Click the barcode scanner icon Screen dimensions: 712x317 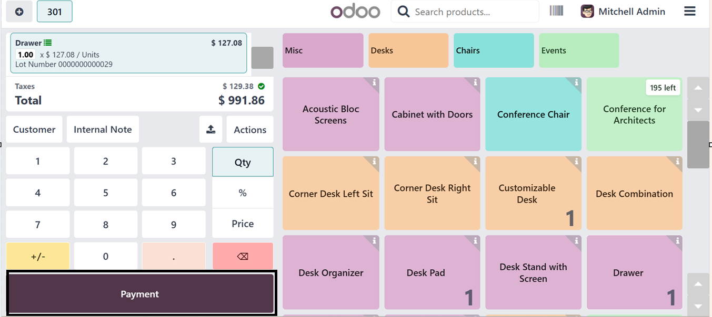(556, 11)
